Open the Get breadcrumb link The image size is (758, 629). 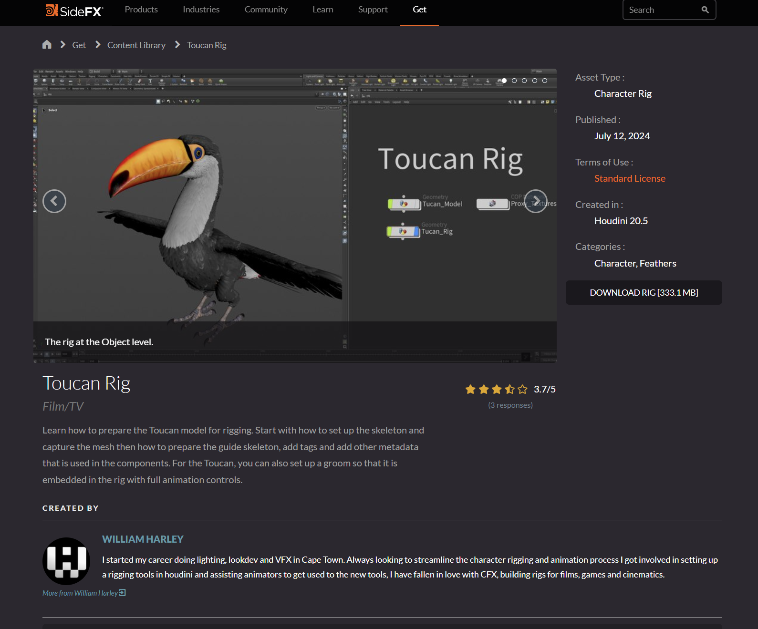pos(79,45)
